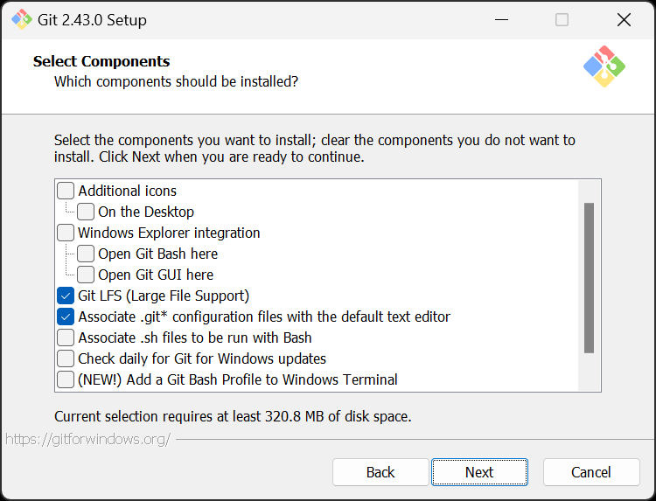This screenshot has width=656, height=501.
Task: Minimize the Git Setup window
Action: pyautogui.click(x=500, y=19)
